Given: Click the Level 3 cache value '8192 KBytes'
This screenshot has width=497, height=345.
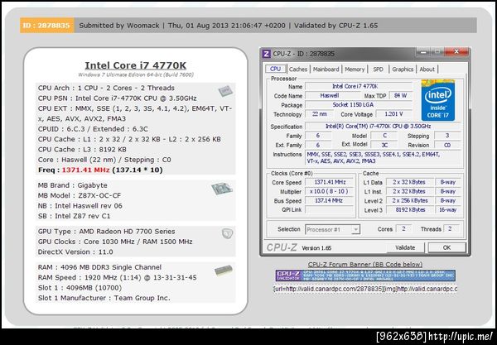Looking at the screenshot, I should (410, 209).
